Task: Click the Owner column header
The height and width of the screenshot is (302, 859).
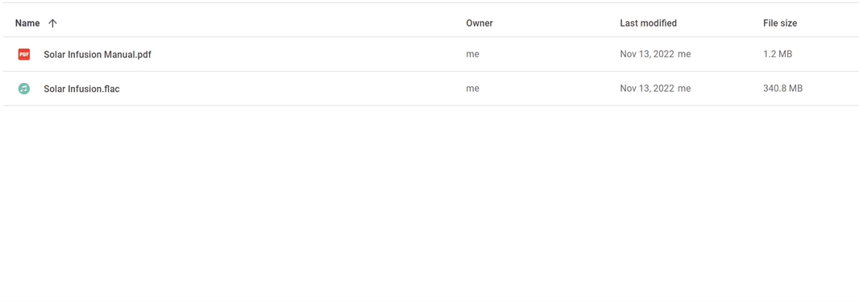Action: tap(479, 23)
